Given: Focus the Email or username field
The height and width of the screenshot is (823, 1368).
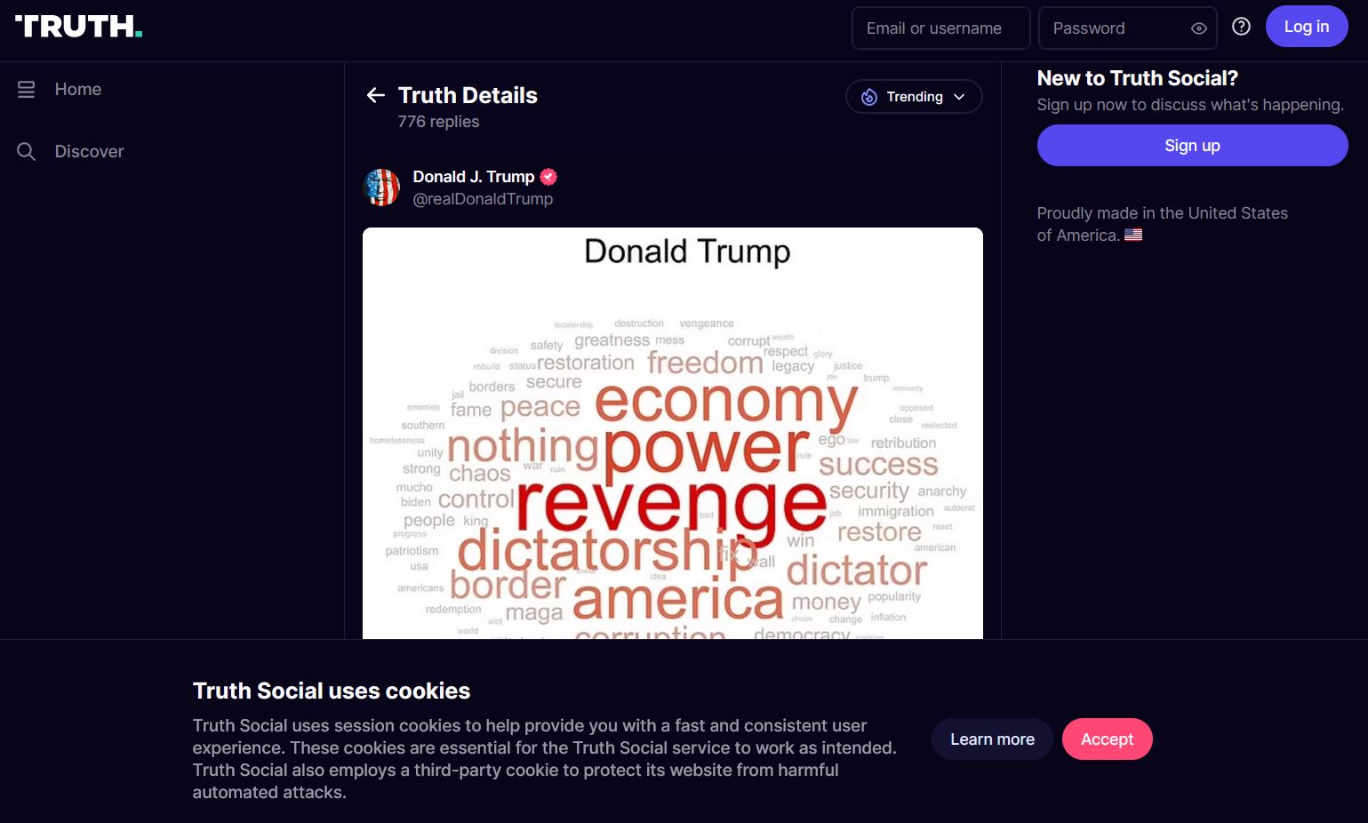Looking at the screenshot, I should click(x=940, y=28).
